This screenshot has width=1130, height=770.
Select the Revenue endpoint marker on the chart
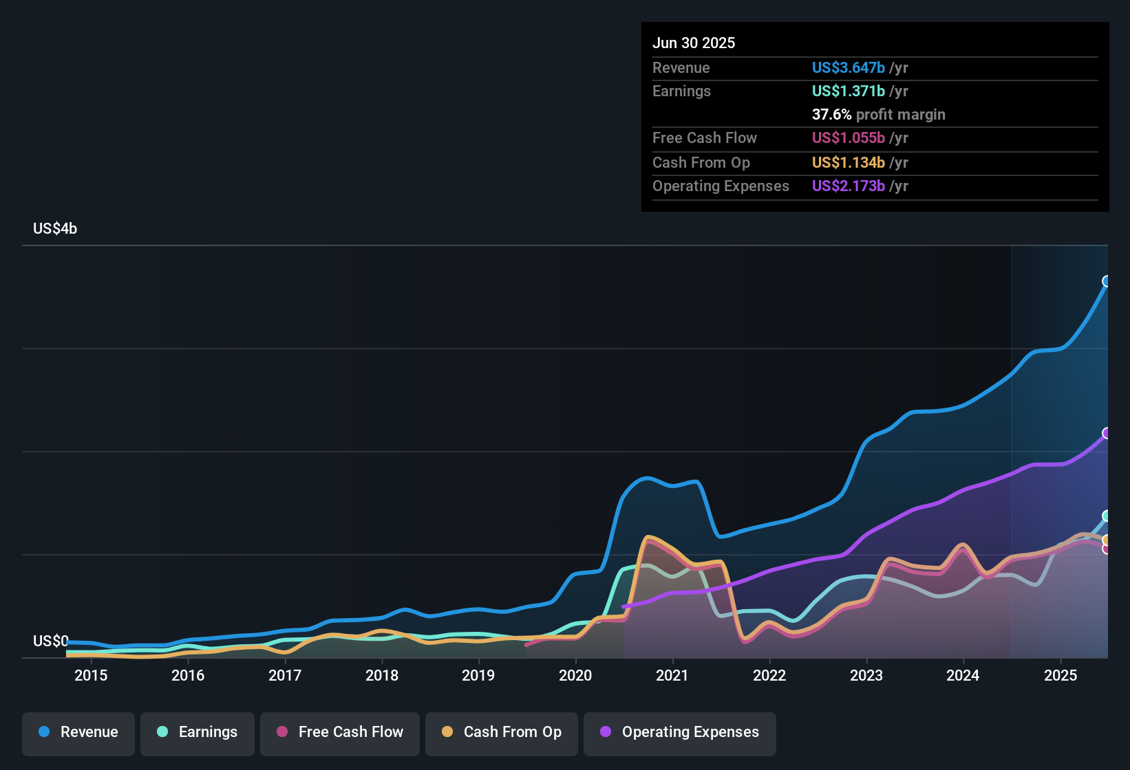(x=1106, y=282)
